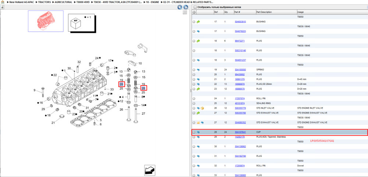Add plug 500310146 with its grey circle
The image size is (368, 177).
point(194,50)
